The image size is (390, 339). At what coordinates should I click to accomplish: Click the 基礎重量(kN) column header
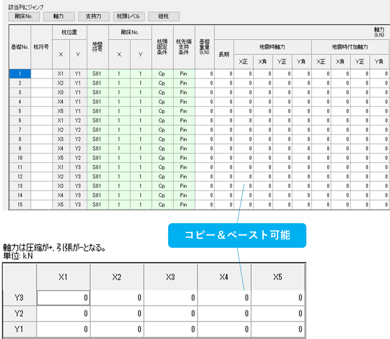(x=204, y=47)
